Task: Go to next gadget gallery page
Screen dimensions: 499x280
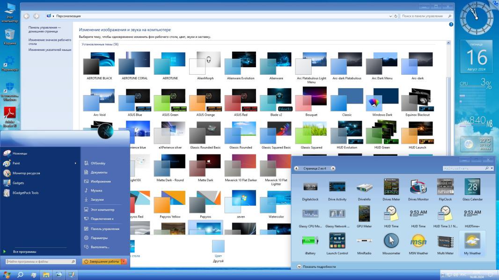Action: pyautogui.click(x=333, y=168)
